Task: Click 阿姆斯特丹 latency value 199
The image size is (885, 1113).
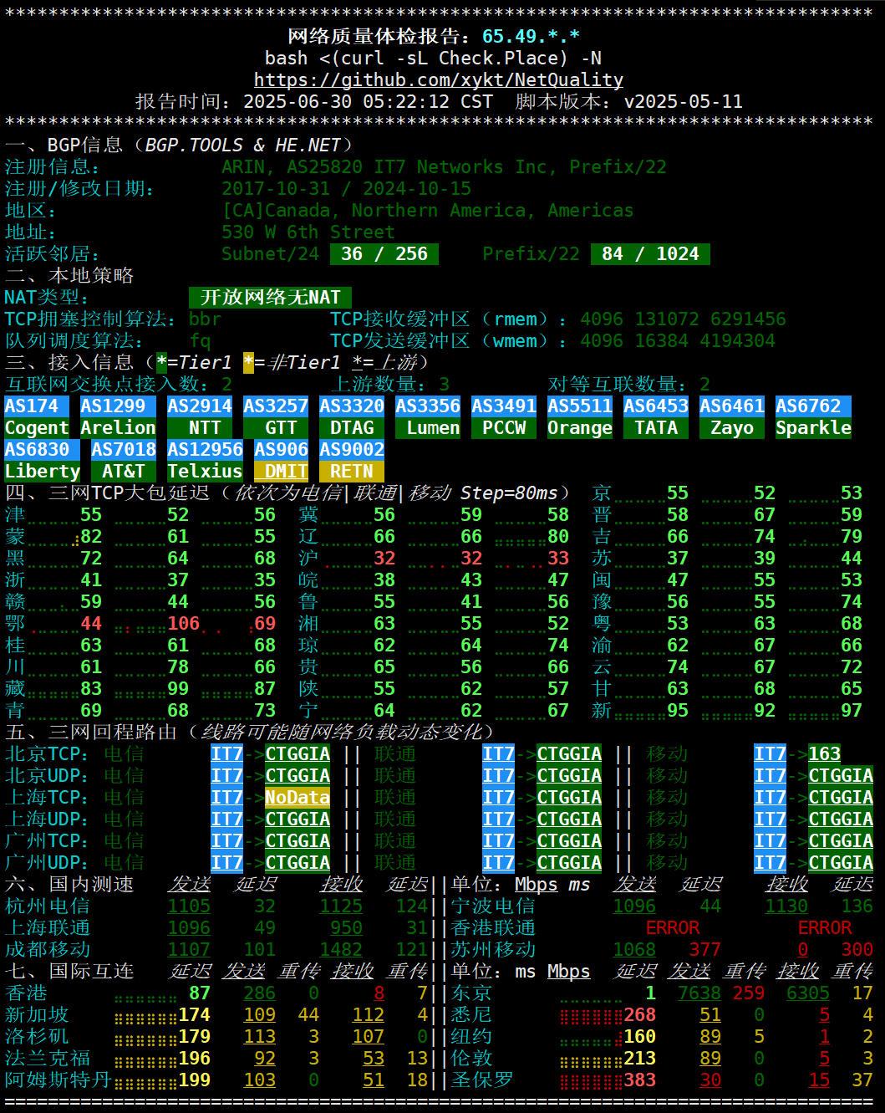Action: pyautogui.click(x=195, y=1080)
